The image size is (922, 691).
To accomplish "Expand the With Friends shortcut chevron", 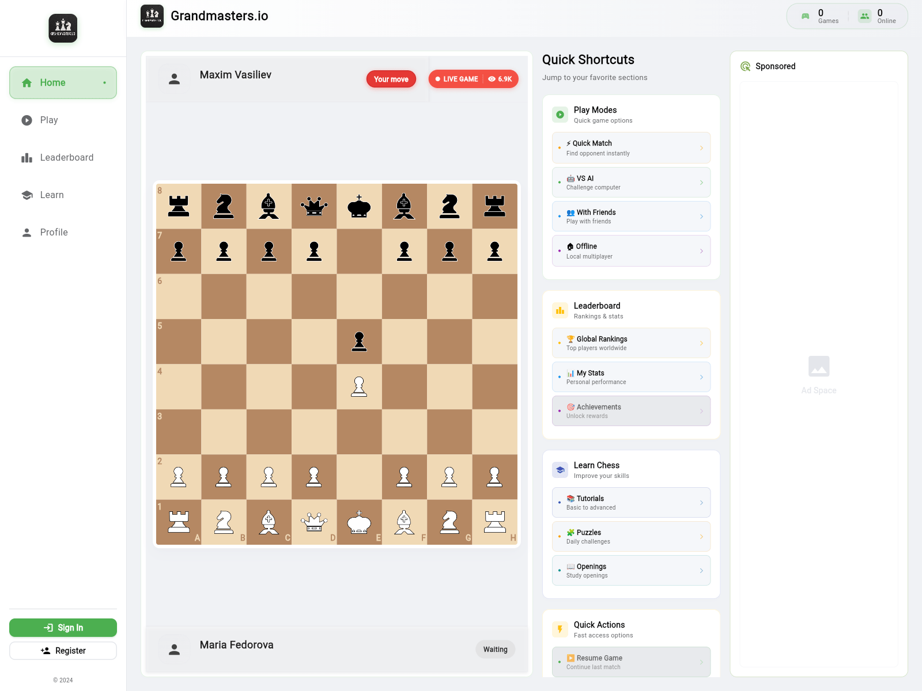I will click(x=701, y=217).
